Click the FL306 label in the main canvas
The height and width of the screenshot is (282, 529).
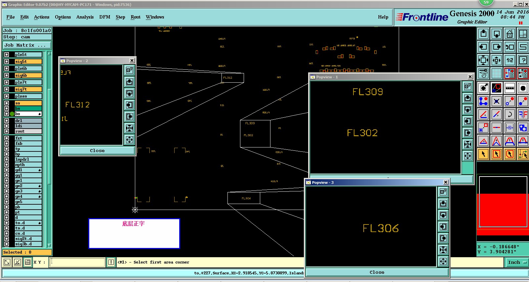click(x=246, y=198)
